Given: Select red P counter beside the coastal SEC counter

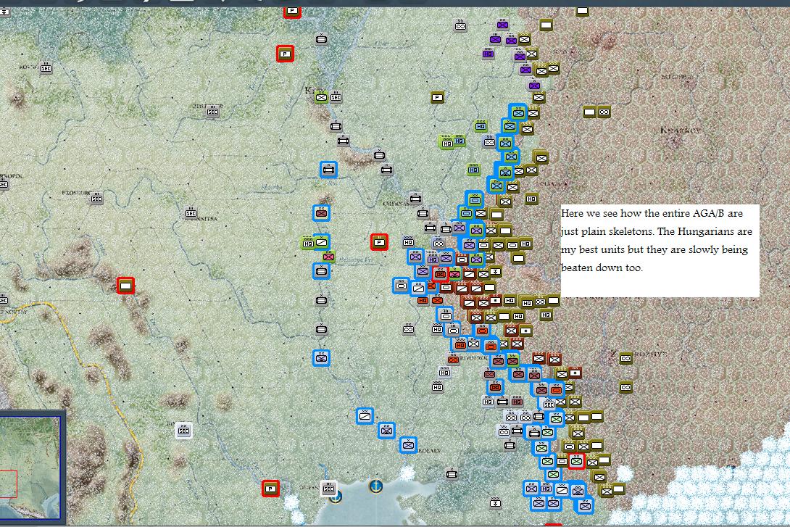Looking at the screenshot, I should 270,488.
